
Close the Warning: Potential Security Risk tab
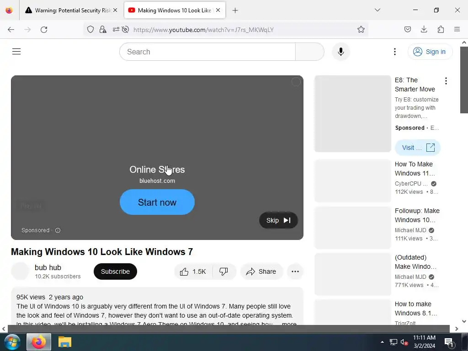(115, 10)
